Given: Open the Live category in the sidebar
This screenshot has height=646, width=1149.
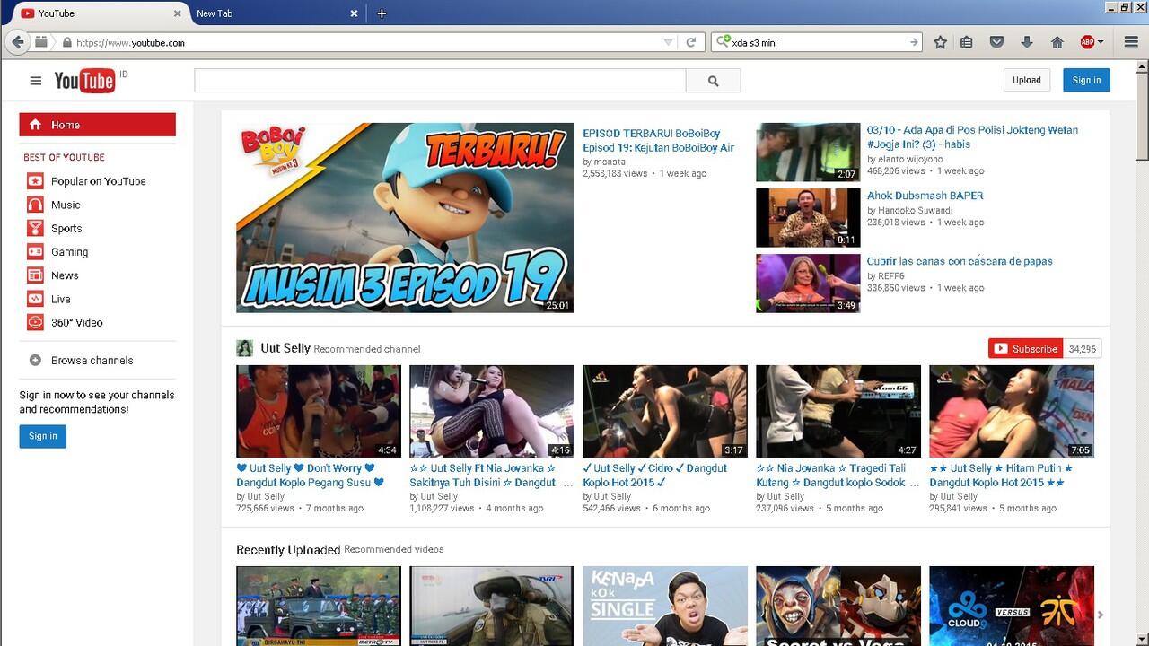Looking at the screenshot, I should click(48, 299).
